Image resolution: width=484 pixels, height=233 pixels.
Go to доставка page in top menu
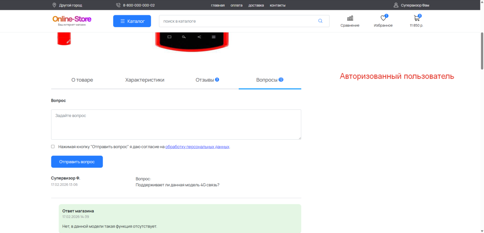[256, 5]
